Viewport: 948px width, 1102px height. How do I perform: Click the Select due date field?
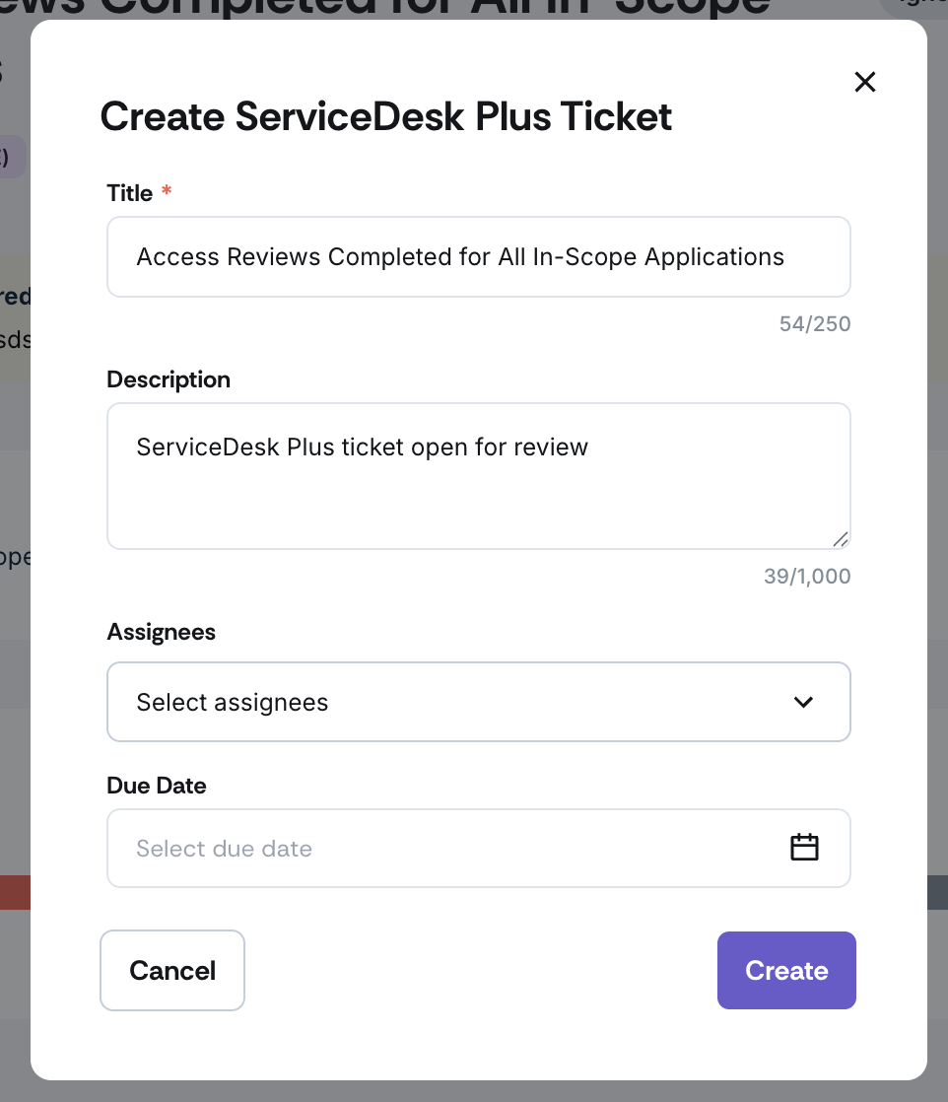click(x=479, y=849)
